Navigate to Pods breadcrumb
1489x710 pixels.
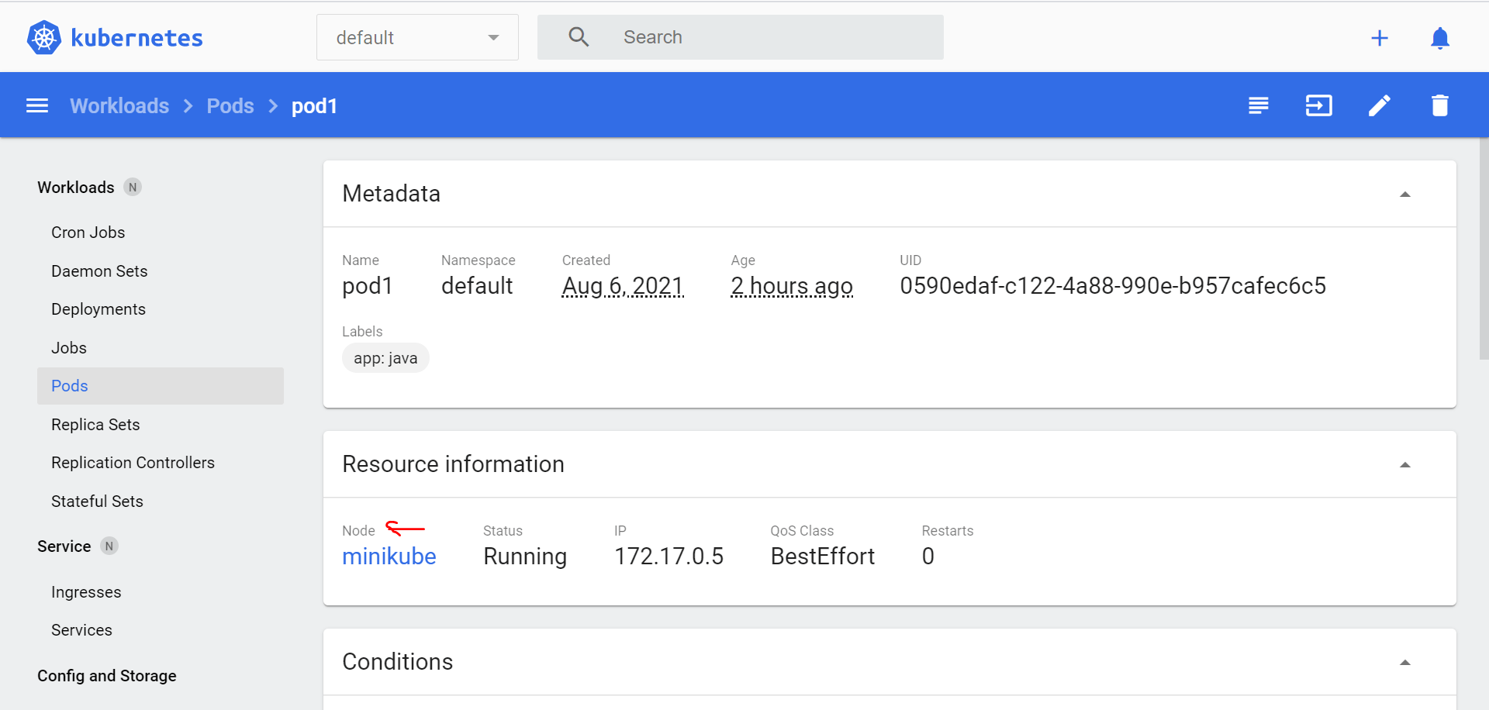pyautogui.click(x=230, y=105)
